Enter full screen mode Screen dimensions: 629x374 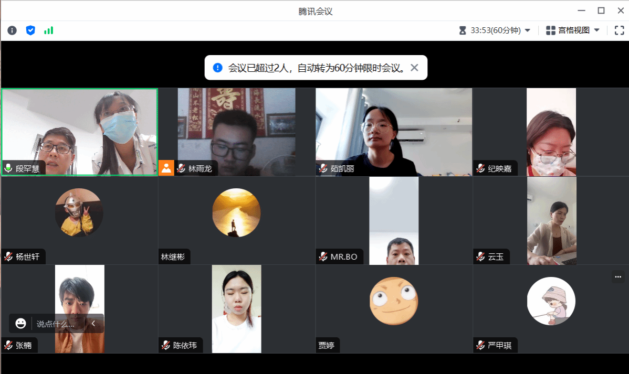pos(619,30)
